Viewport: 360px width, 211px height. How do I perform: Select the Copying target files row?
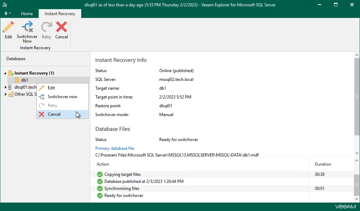(x=222, y=174)
